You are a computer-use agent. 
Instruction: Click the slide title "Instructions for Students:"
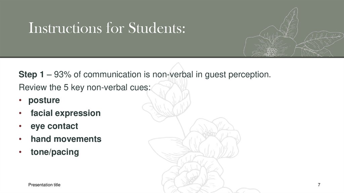(107, 29)
